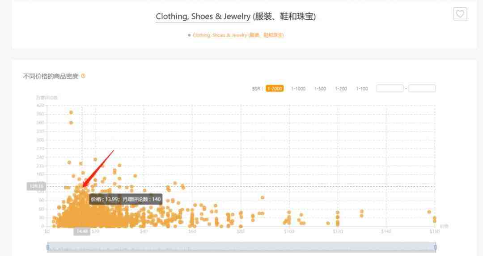The height and width of the screenshot is (256, 483).
Task: Click the 不同价格的商品密度 chart heading
Action: tap(51, 76)
